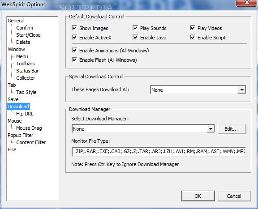Turn off Enable Script checkbox

click(x=193, y=38)
